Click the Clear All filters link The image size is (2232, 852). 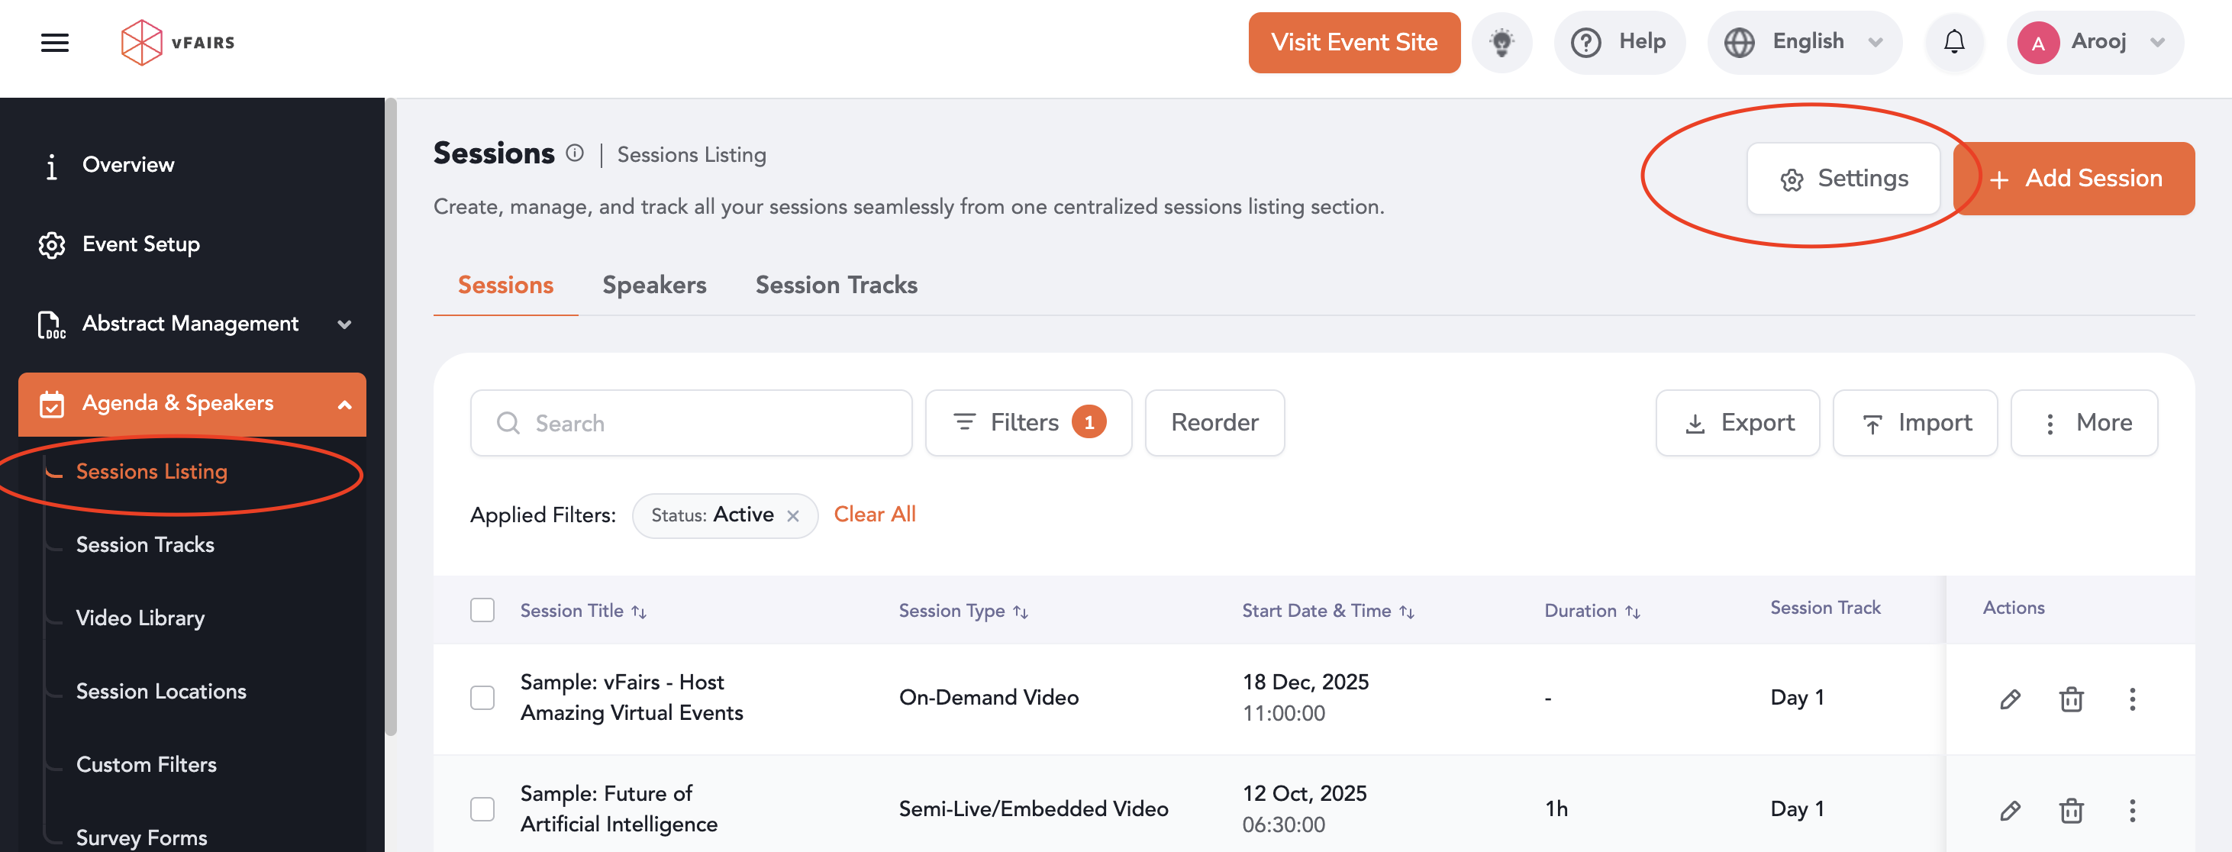coord(874,515)
